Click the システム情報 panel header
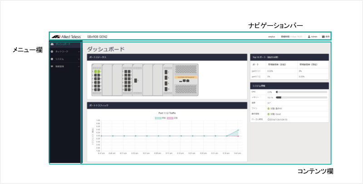The width and height of the screenshot is (363, 184). click(289, 86)
